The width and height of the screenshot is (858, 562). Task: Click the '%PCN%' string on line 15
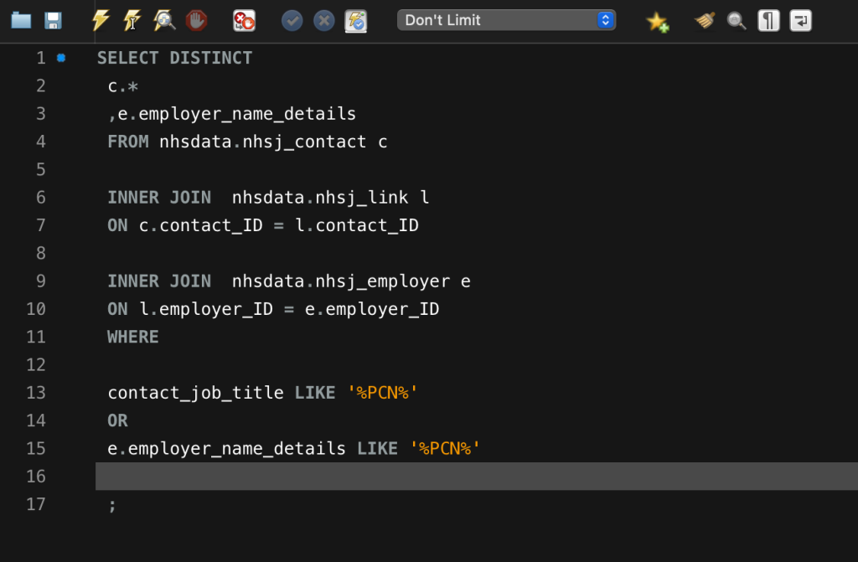[x=445, y=448]
